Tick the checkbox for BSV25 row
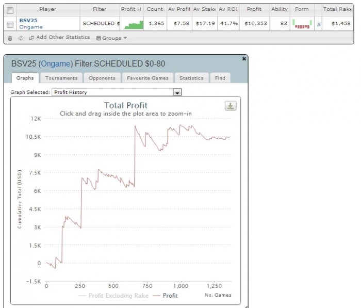The image size is (361, 308). [10, 25]
